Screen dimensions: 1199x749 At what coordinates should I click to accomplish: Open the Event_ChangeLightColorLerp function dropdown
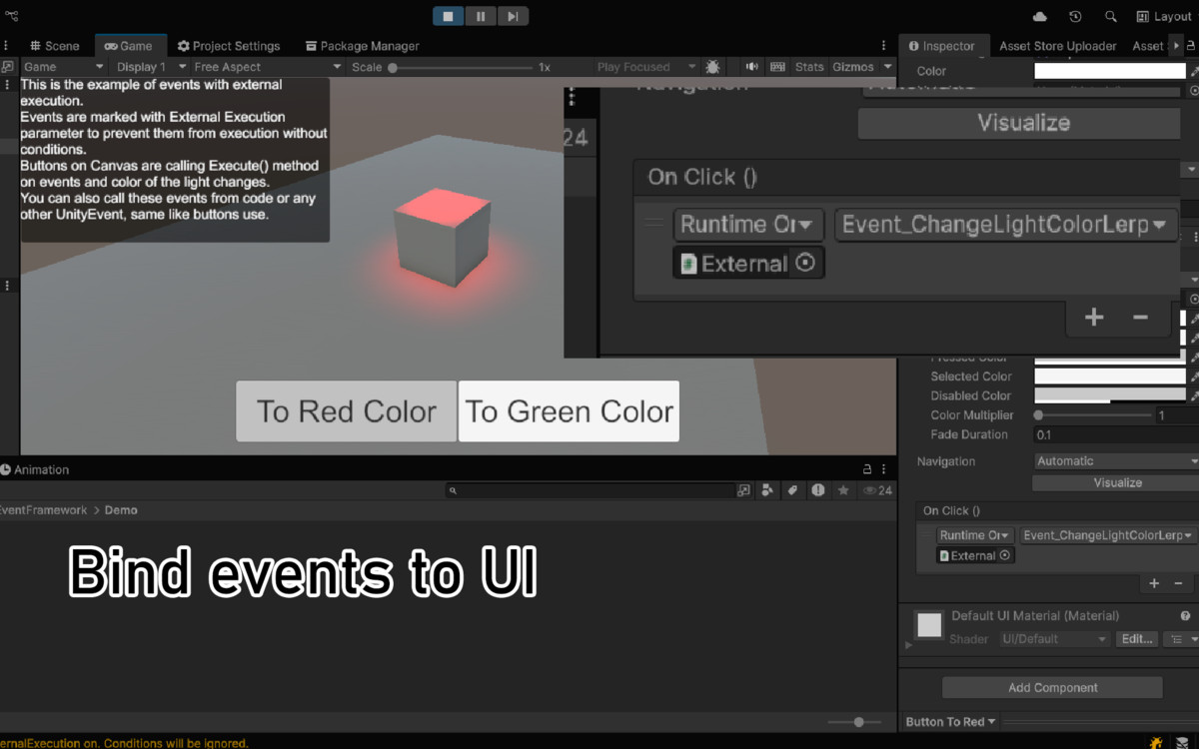pos(1004,224)
